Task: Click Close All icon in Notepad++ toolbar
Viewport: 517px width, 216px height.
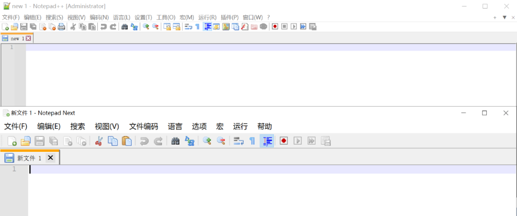Action: coord(52,27)
